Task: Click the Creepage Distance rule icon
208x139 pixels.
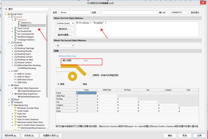Action: [15, 40]
